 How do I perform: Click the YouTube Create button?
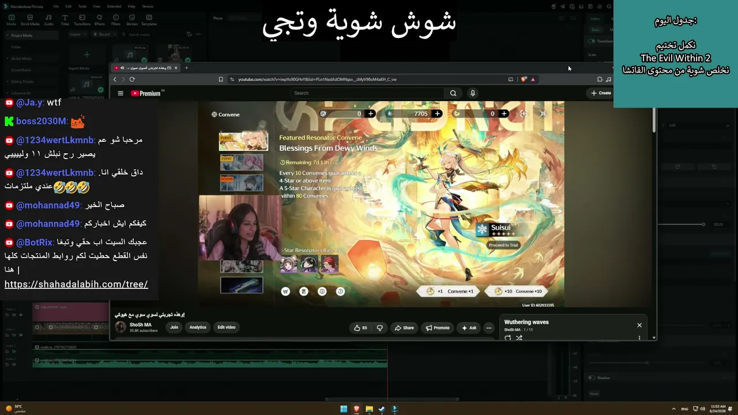point(601,93)
